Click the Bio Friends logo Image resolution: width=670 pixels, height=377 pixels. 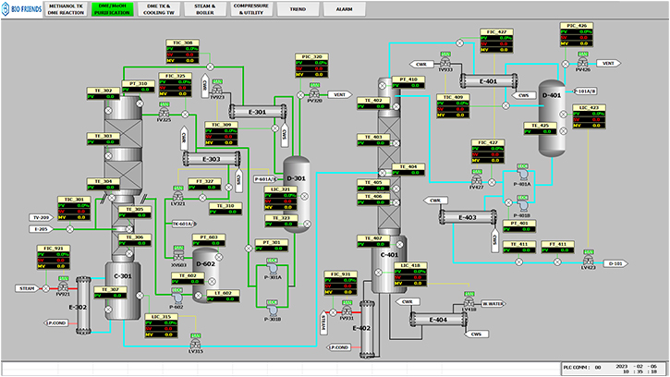click(22, 9)
